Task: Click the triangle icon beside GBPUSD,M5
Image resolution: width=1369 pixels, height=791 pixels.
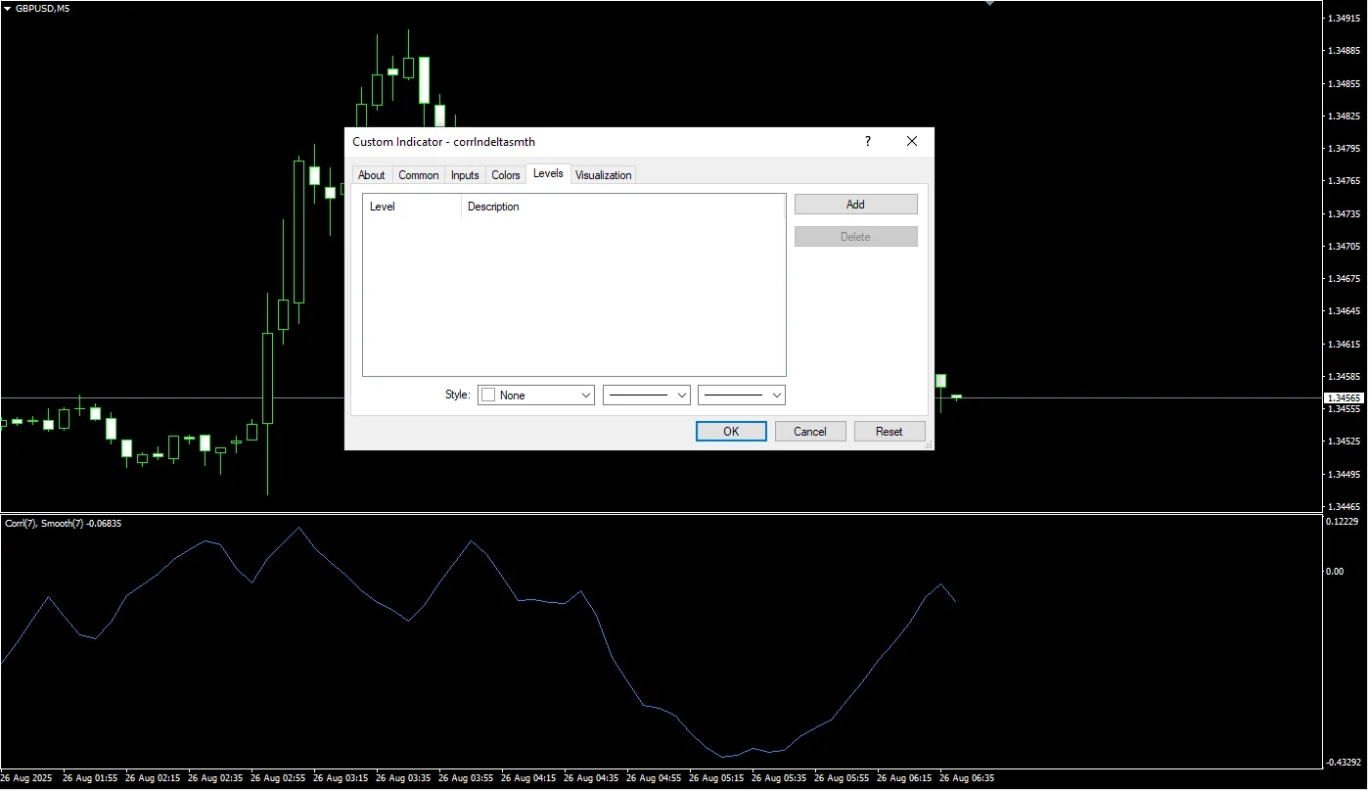Action: click(x=7, y=9)
